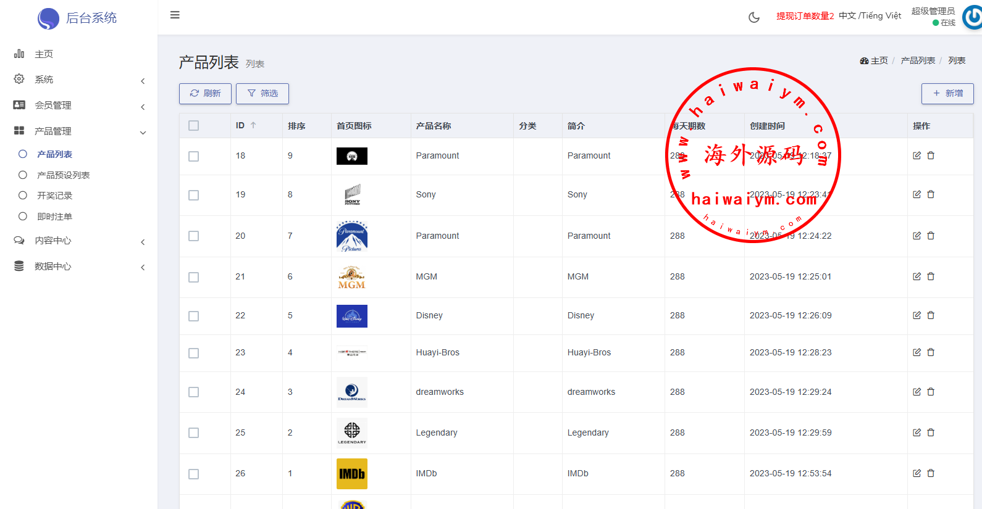Screen dimensions: 982x509
Task: Check the MGM row checkbox
Action: [194, 277]
